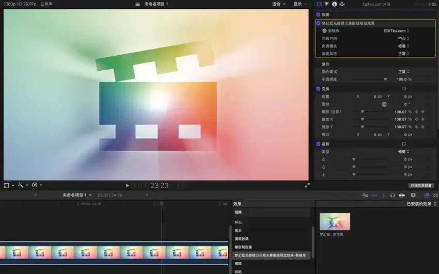Open the color inspector triangle icon

[326, 4]
